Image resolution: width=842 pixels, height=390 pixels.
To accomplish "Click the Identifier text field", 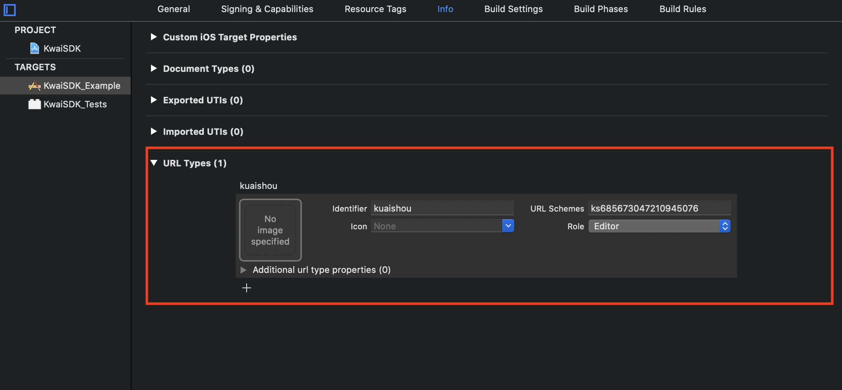I will pos(442,208).
